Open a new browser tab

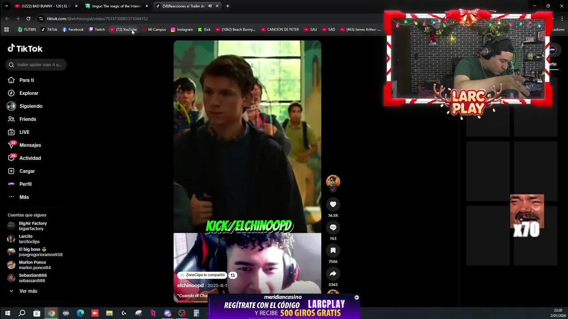point(228,6)
